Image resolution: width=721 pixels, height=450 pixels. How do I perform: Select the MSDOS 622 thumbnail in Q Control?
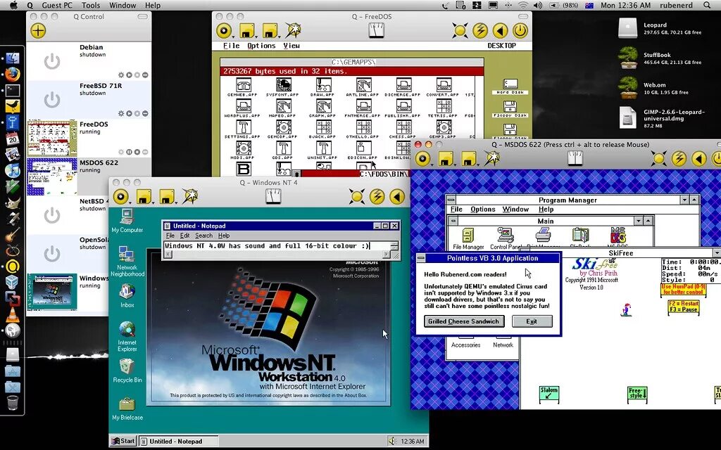52,176
